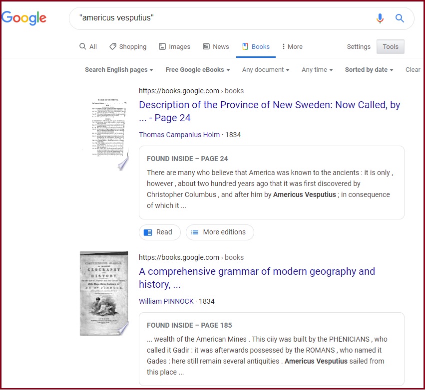Switch to the Images tab
Viewport: 425px width, 390px height.
(175, 46)
